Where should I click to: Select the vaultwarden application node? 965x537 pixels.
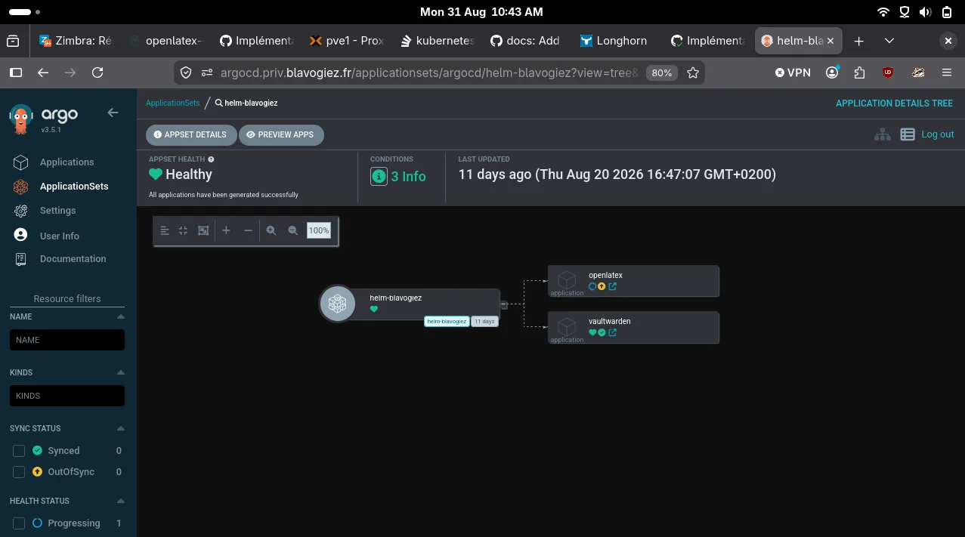tap(633, 327)
